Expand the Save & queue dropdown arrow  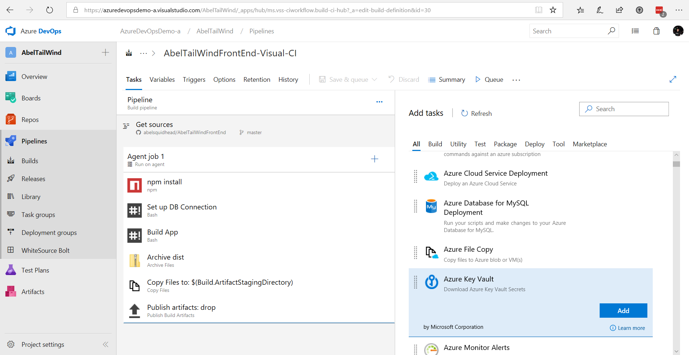[x=375, y=80]
